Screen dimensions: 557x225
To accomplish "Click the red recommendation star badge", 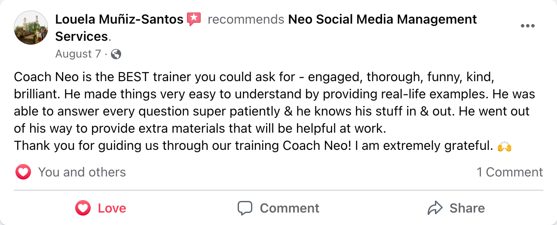I will (194, 19).
